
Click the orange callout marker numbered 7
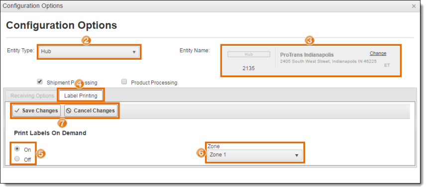coord(62,123)
